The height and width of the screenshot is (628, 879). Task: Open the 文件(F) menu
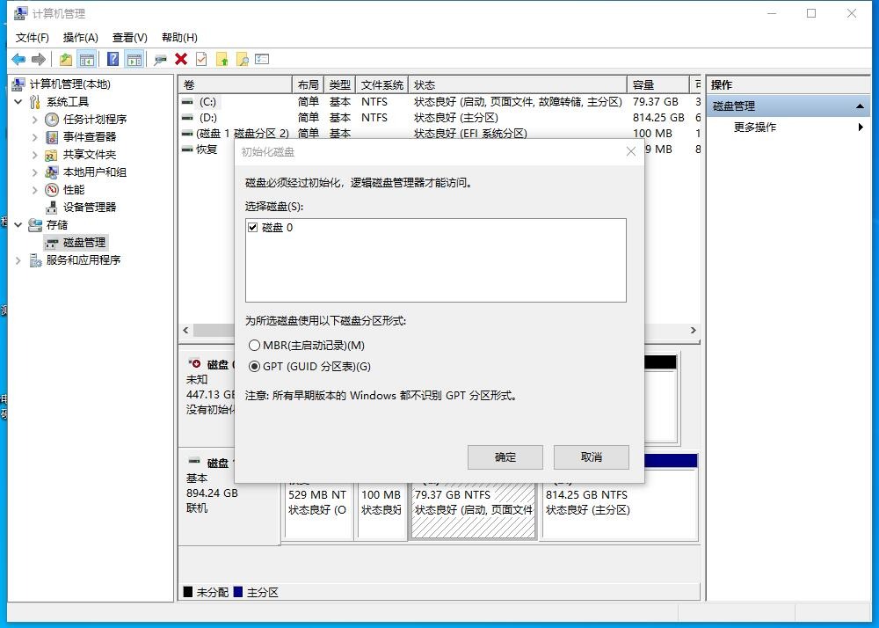click(x=31, y=37)
